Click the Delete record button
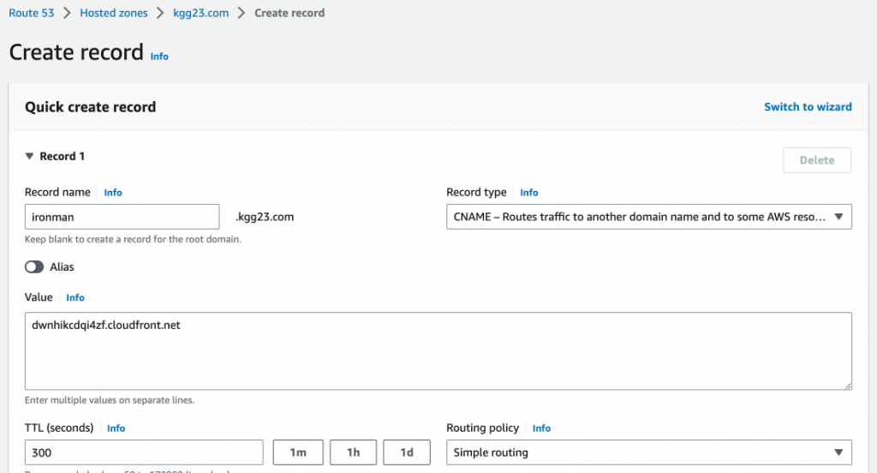The height and width of the screenshot is (473, 877). point(816,160)
